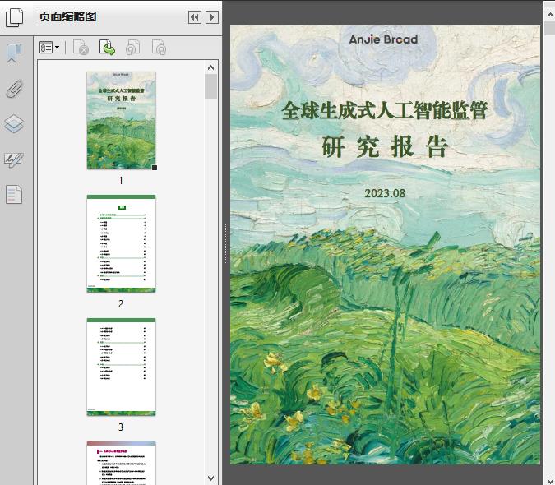Click document view scroll up arrow
Viewport: 555px width, 485px height.
point(550,16)
